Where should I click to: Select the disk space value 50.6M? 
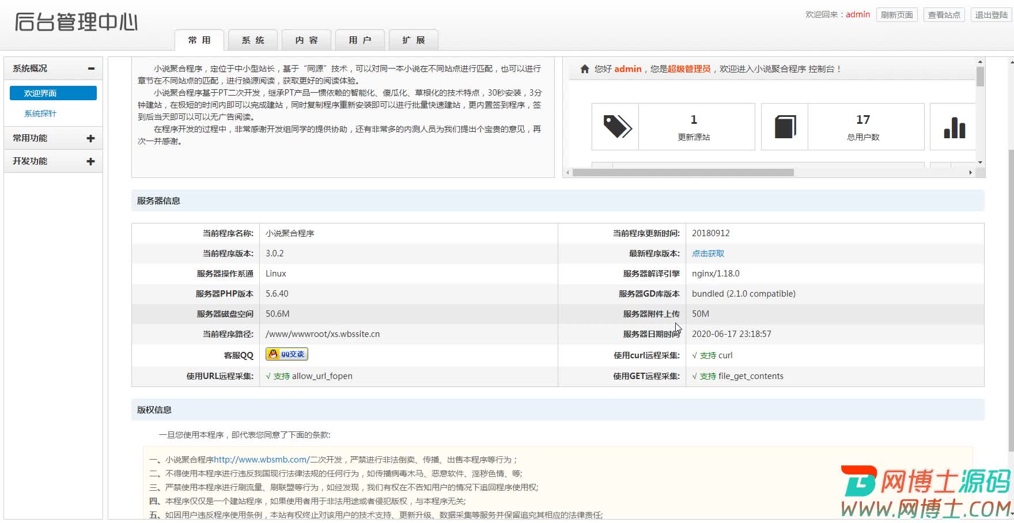pyautogui.click(x=278, y=314)
